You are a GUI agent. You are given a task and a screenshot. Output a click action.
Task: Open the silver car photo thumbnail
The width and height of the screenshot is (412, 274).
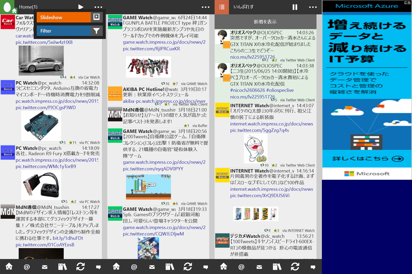point(41,60)
